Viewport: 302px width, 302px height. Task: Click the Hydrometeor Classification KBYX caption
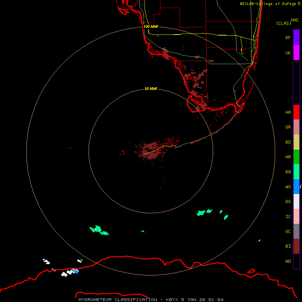pyautogui.click(x=151, y=300)
